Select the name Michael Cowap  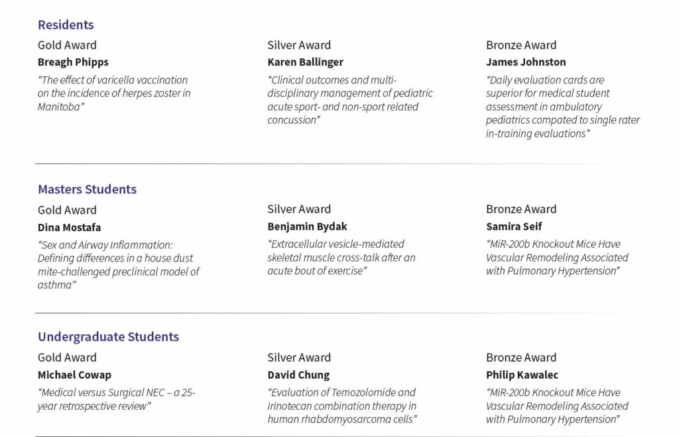click(x=74, y=375)
